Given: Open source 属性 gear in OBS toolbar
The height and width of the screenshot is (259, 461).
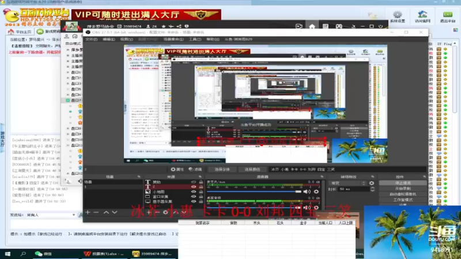Looking at the screenshot, I should (177, 169).
